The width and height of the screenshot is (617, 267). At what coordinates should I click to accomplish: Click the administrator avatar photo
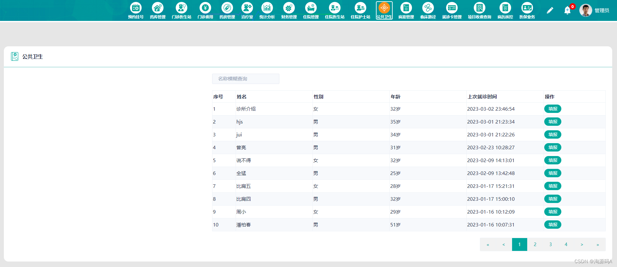[586, 10]
